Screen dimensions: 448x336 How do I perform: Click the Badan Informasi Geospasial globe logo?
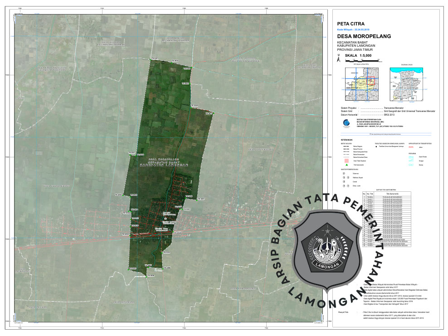[346, 123]
